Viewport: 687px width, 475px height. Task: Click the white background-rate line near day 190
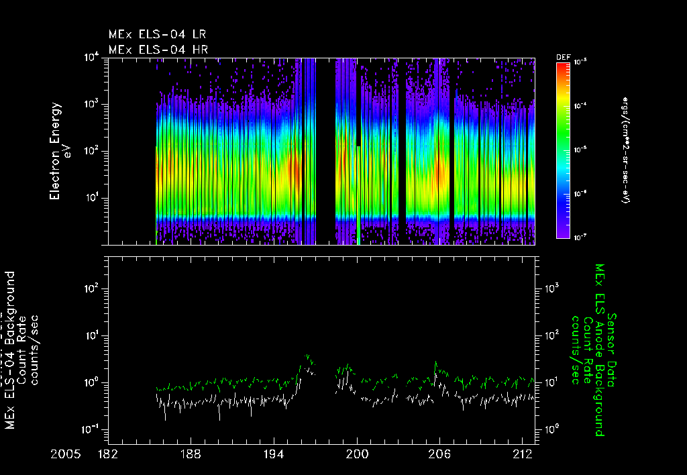(x=219, y=403)
